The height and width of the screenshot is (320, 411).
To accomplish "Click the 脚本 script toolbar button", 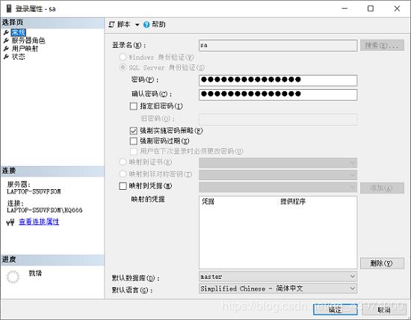I will [120, 25].
